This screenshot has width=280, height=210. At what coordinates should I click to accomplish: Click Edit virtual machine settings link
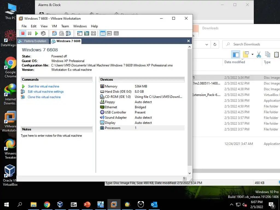(46, 92)
